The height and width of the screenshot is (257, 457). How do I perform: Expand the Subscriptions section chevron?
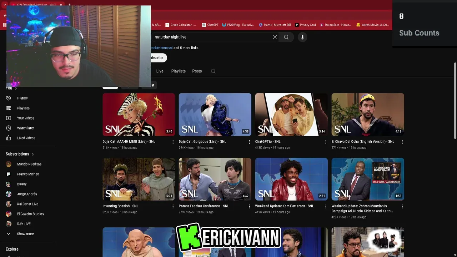33,154
